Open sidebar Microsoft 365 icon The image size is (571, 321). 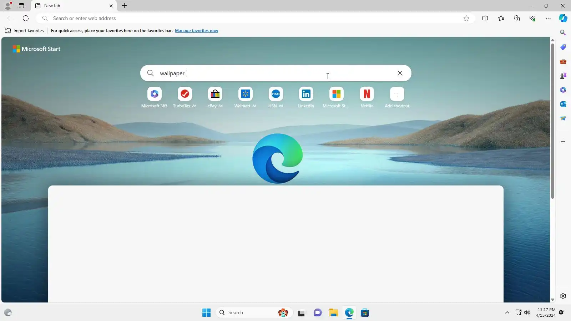pos(563,90)
